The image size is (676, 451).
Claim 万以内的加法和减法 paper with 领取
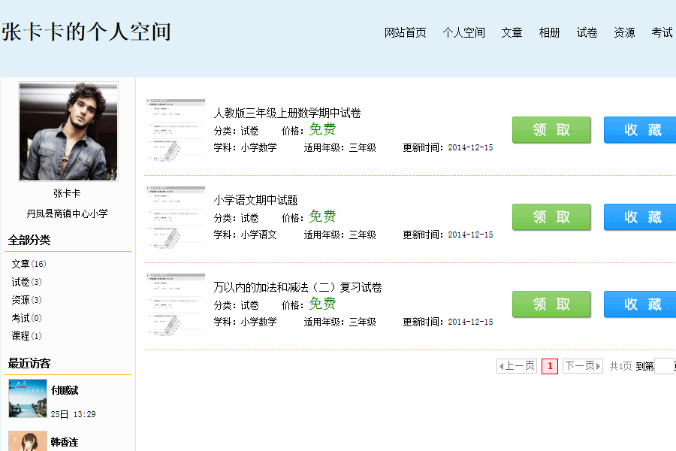click(551, 304)
